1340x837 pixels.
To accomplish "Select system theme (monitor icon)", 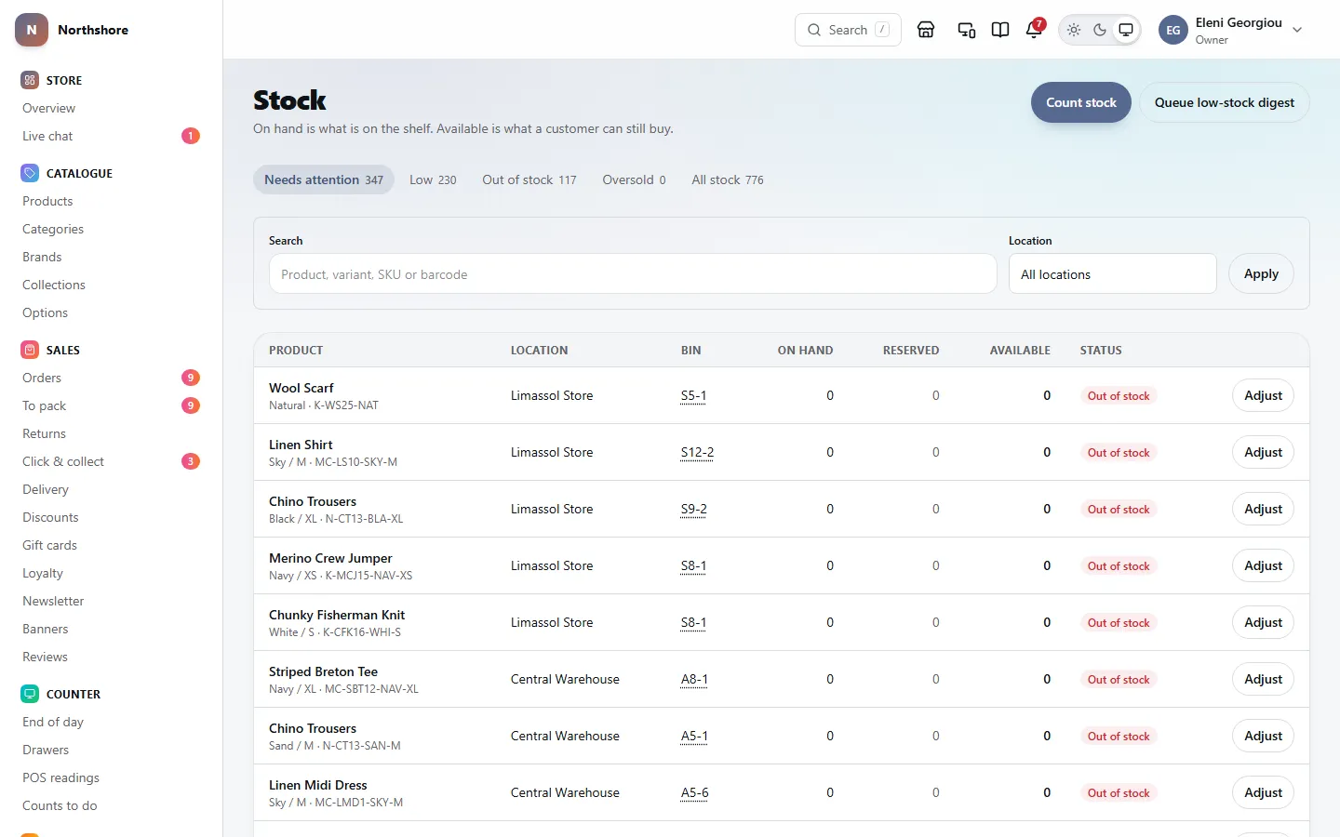I will coord(1126,30).
